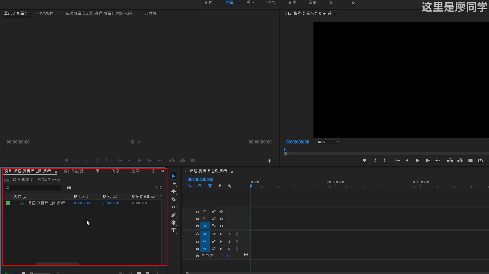Toggle timeline Snap magnet icon
Screen dimensions: 489x274
[200, 186]
